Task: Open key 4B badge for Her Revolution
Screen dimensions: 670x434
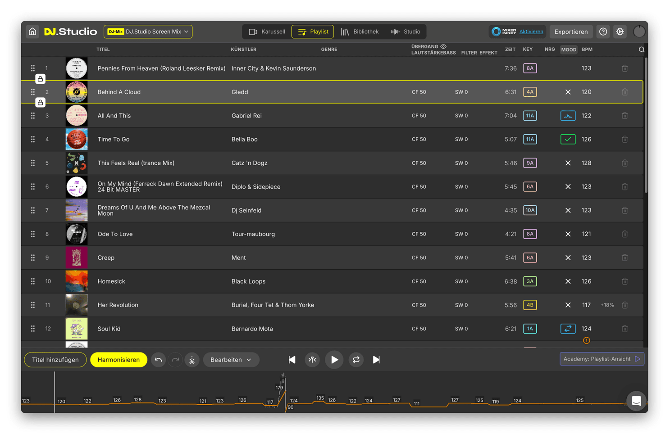Action: click(x=530, y=305)
